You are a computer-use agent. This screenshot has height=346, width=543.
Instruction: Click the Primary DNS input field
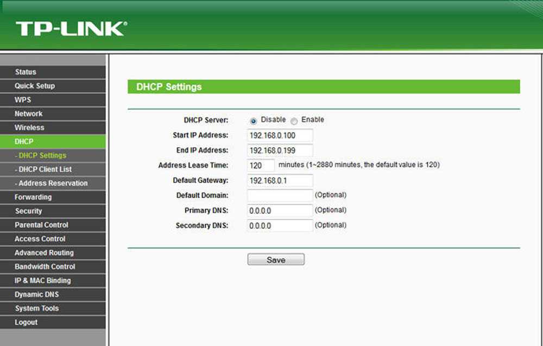coord(280,210)
